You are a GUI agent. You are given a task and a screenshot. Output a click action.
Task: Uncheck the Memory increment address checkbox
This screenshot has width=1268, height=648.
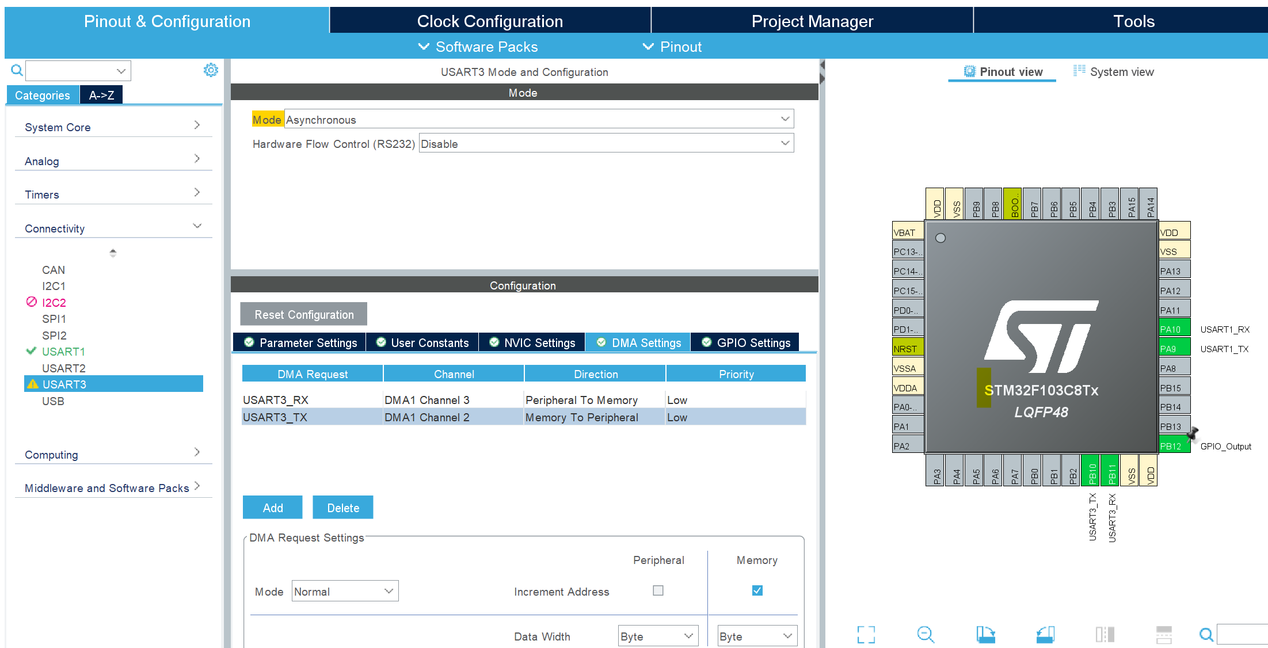[757, 590]
